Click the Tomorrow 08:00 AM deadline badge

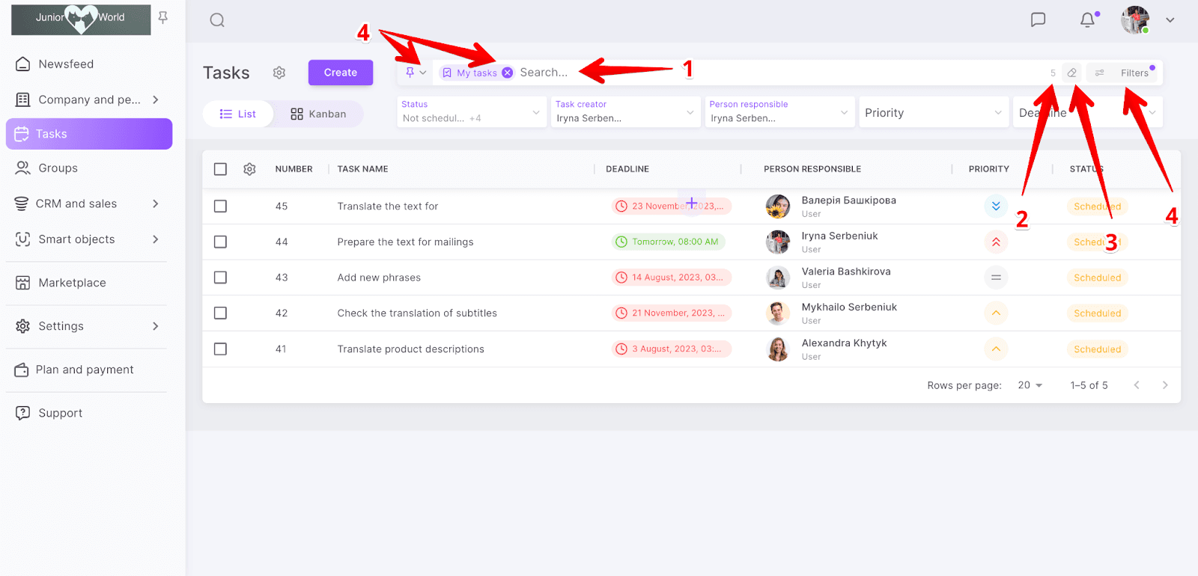click(x=669, y=242)
